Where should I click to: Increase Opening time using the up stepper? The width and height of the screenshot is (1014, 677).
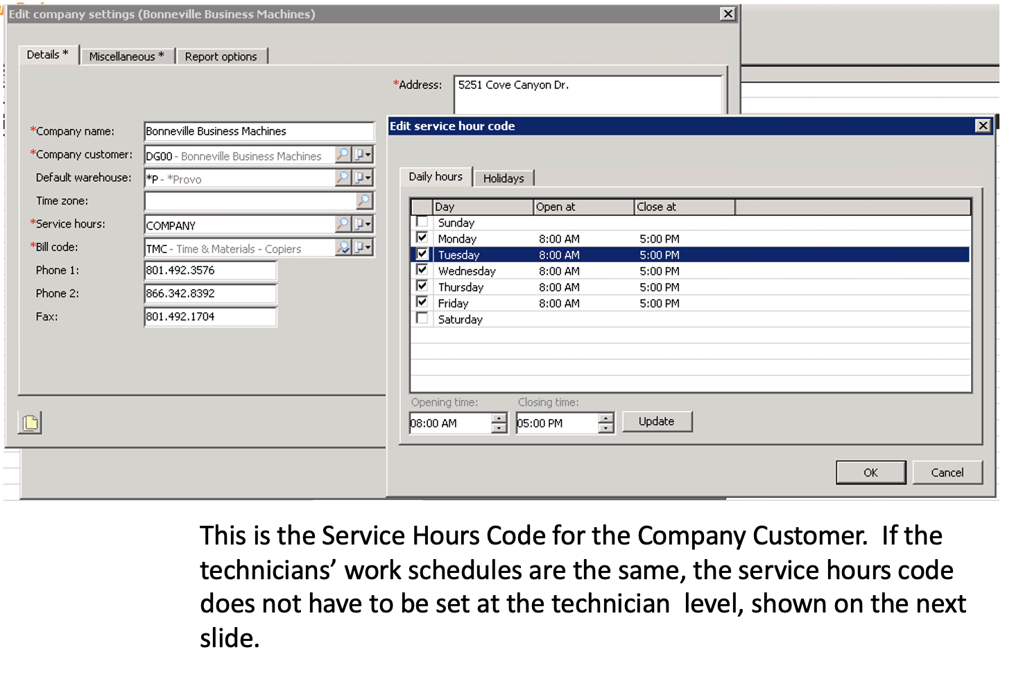click(499, 419)
